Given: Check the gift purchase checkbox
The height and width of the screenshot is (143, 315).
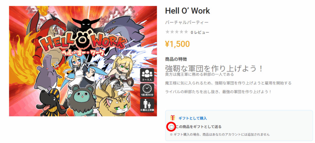Looking at the screenshot, I should click(172, 127).
